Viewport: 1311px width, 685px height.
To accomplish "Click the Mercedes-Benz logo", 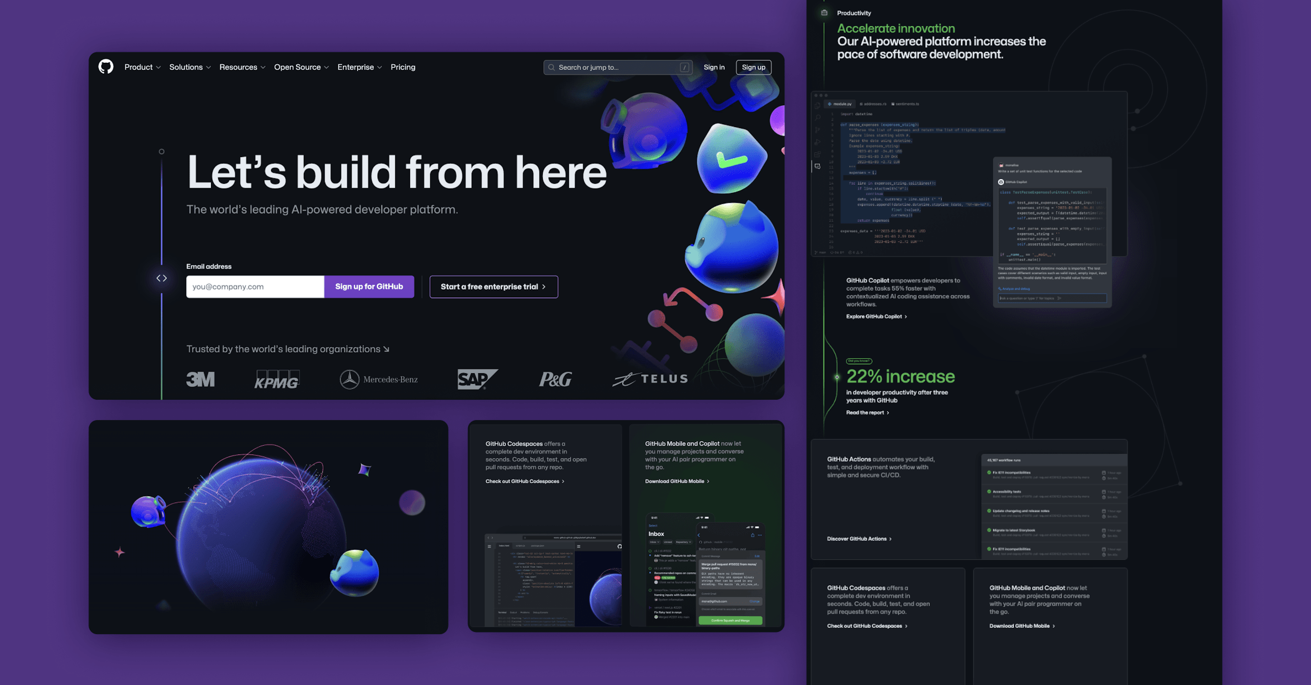I will [x=379, y=380].
